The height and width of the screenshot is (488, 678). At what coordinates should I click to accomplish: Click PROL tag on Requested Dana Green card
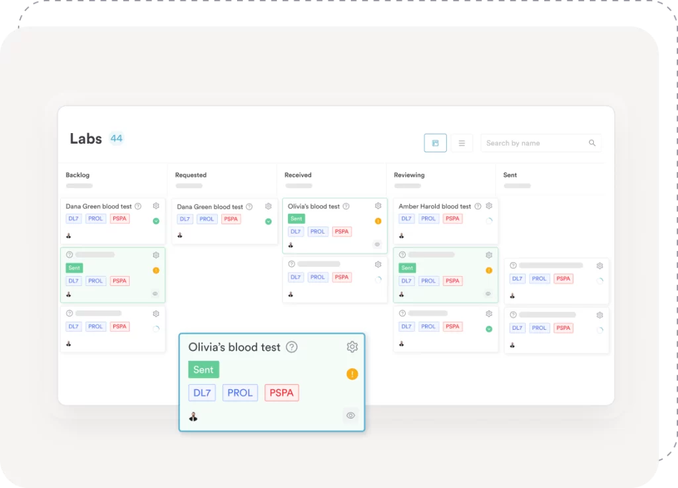coord(207,219)
